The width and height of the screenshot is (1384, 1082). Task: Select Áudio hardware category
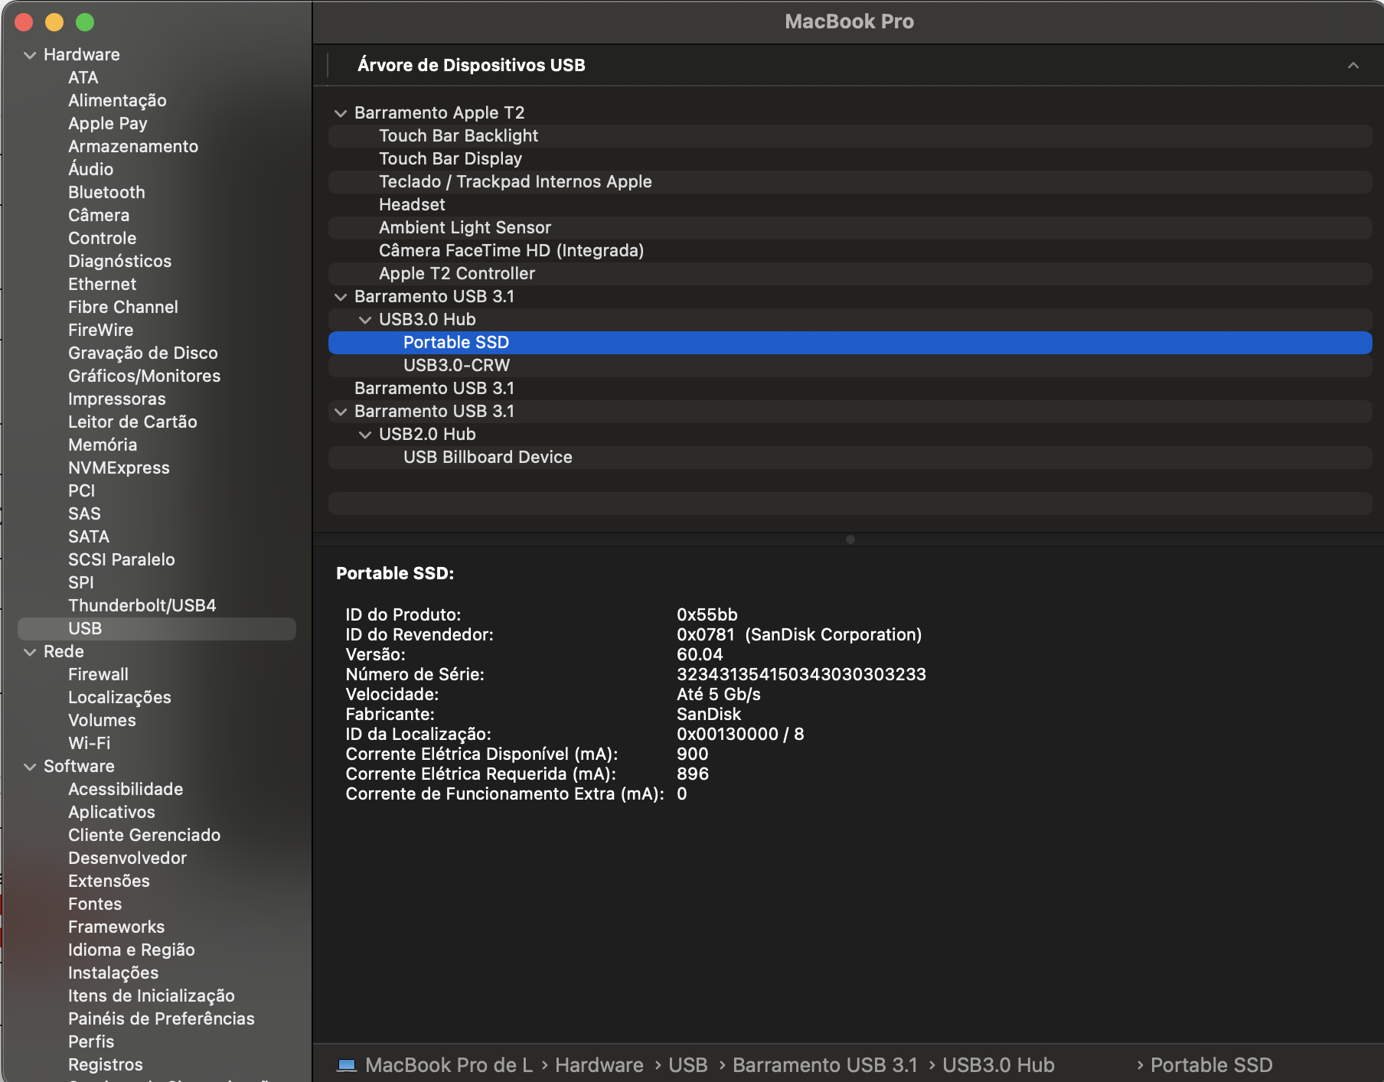(x=91, y=169)
